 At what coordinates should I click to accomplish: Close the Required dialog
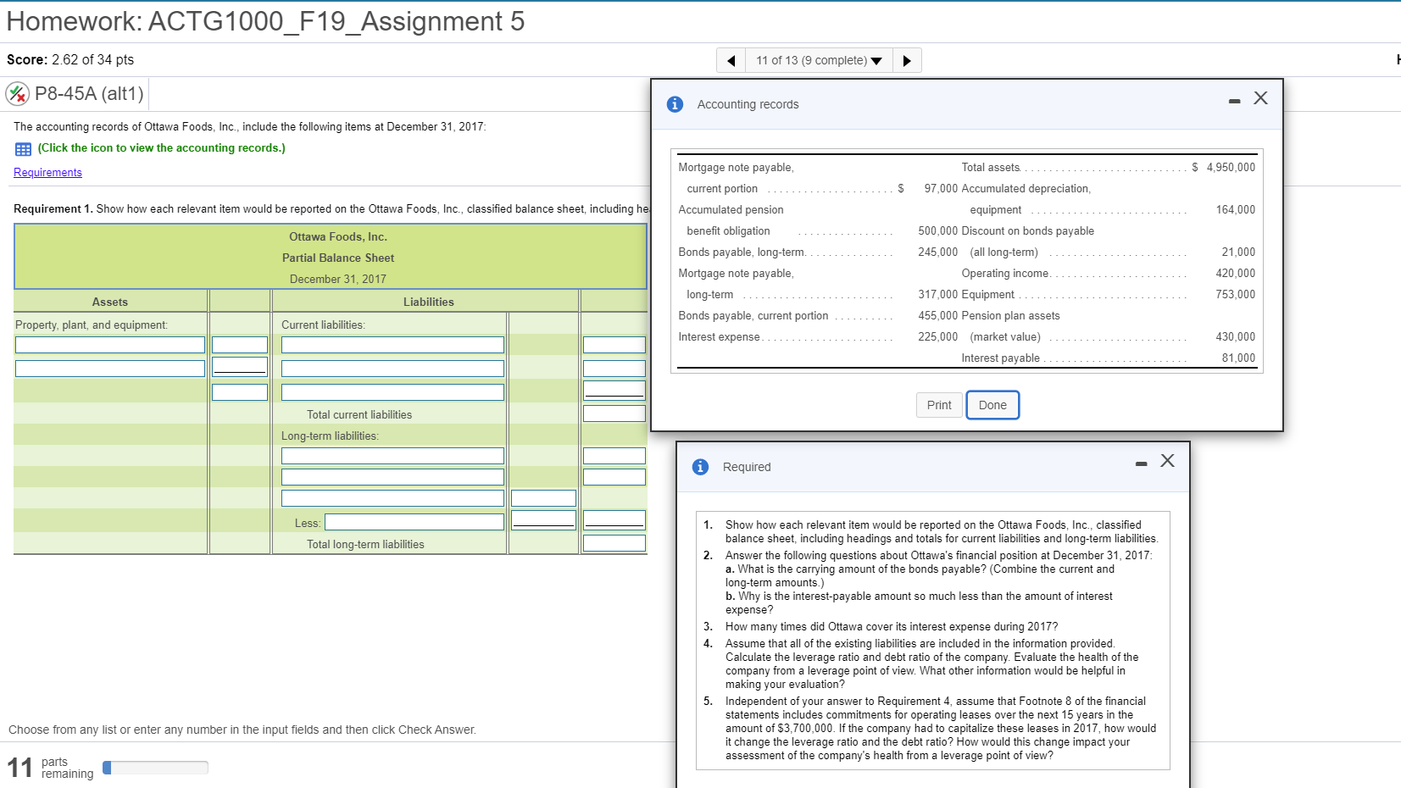coord(1167,461)
